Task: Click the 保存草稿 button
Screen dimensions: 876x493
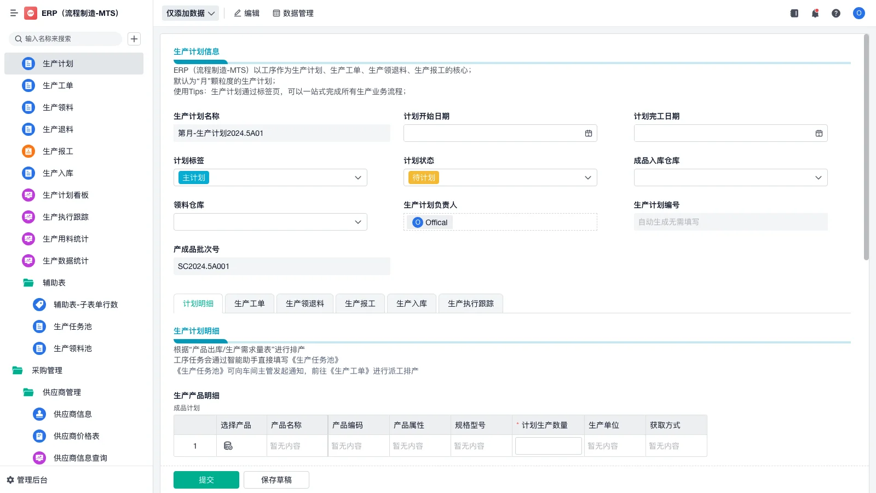Action: pyautogui.click(x=276, y=480)
